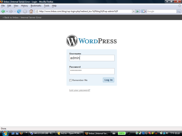The image size is (182, 136).
Task: Click the Stop loading icon
Action: point(25,12)
